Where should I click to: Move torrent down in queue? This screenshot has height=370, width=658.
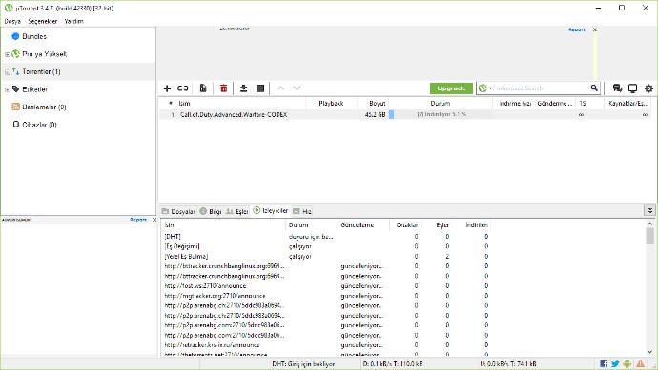[x=298, y=88]
